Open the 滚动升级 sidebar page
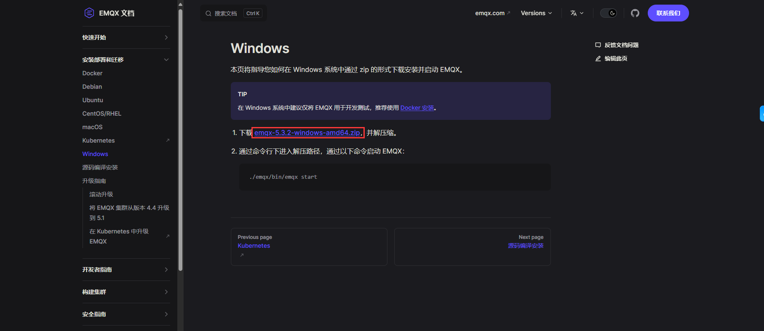Image resolution: width=764 pixels, height=331 pixels. tap(101, 194)
